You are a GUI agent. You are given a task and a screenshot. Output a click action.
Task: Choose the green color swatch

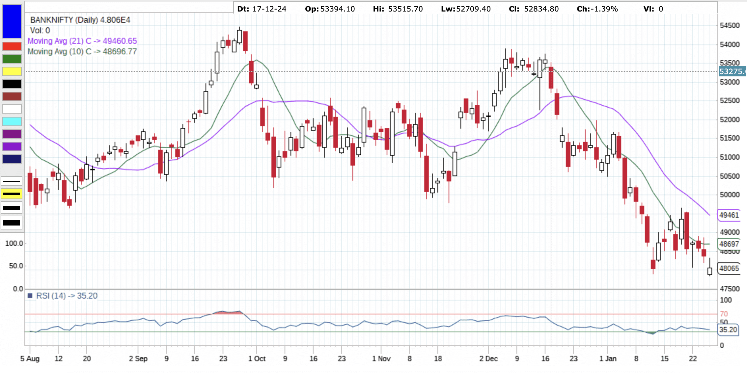[x=12, y=59]
